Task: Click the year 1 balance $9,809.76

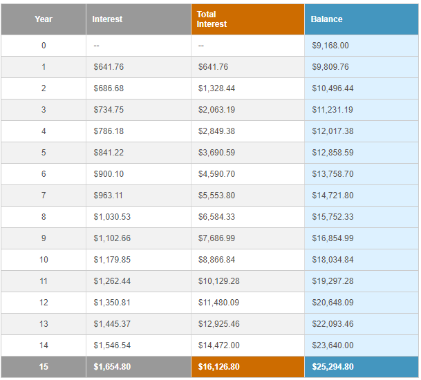Action: click(331, 67)
